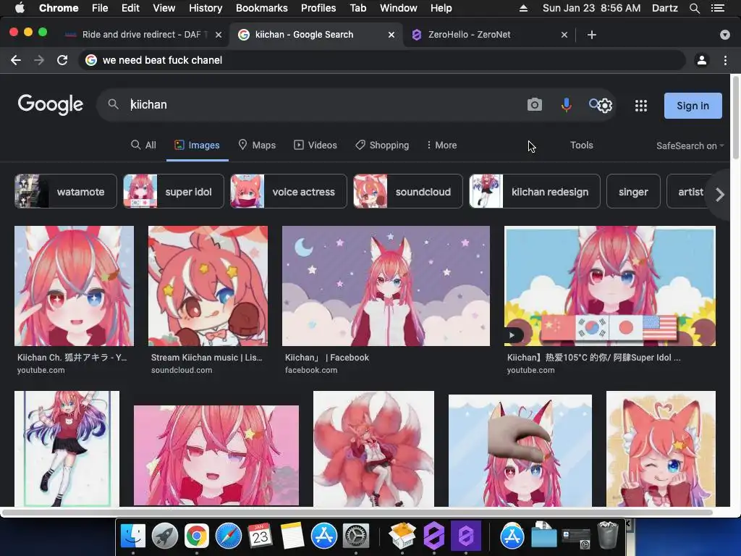Click the Search by image camera icon
Viewport: 741px width, 556px height.
click(535, 104)
